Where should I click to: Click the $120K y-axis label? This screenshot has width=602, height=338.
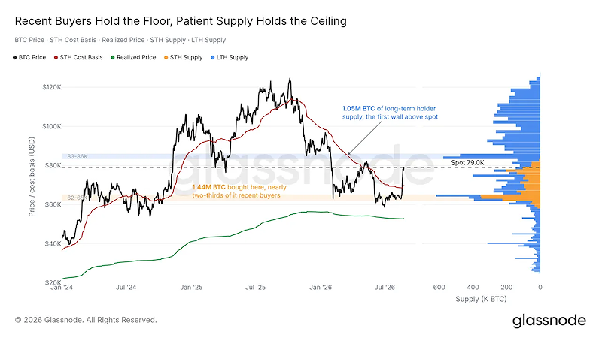click(52, 87)
